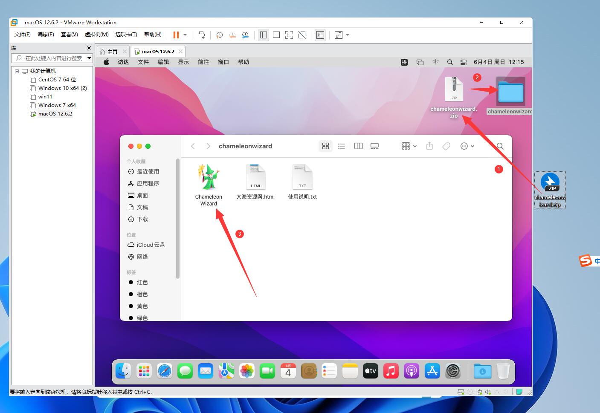Switch Finder to list view
The height and width of the screenshot is (413, 600).
point(341,146)
